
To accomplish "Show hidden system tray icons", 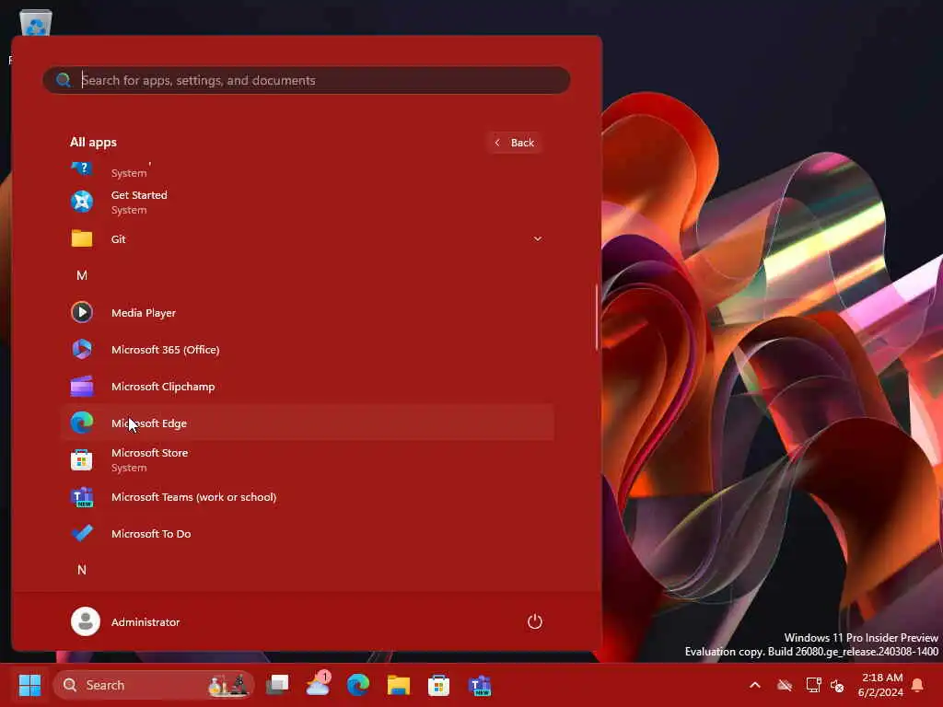I will 755,685.
